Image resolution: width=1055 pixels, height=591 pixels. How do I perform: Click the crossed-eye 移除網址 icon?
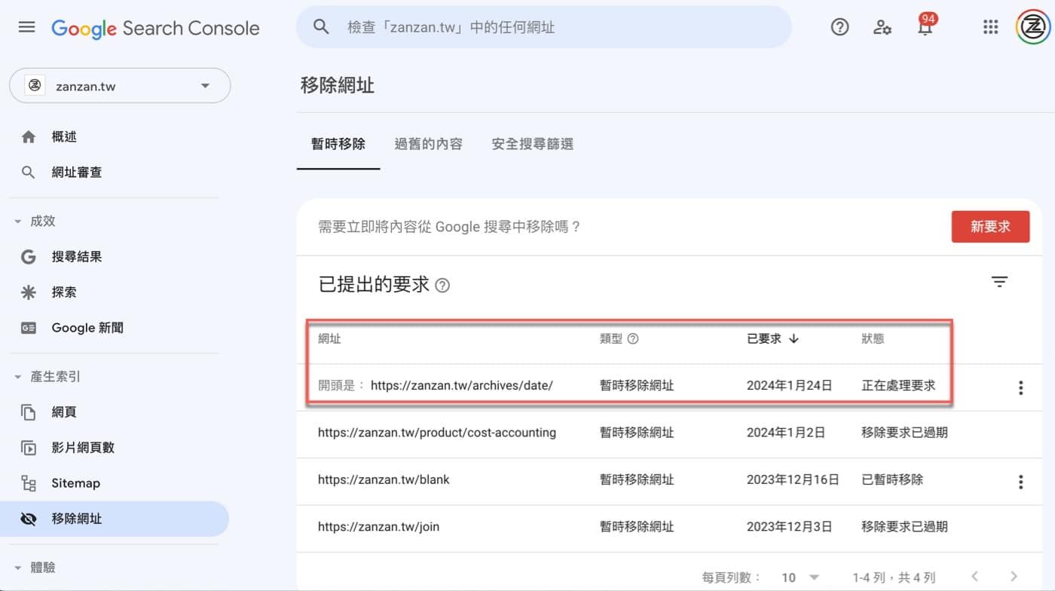pos(29,519)
